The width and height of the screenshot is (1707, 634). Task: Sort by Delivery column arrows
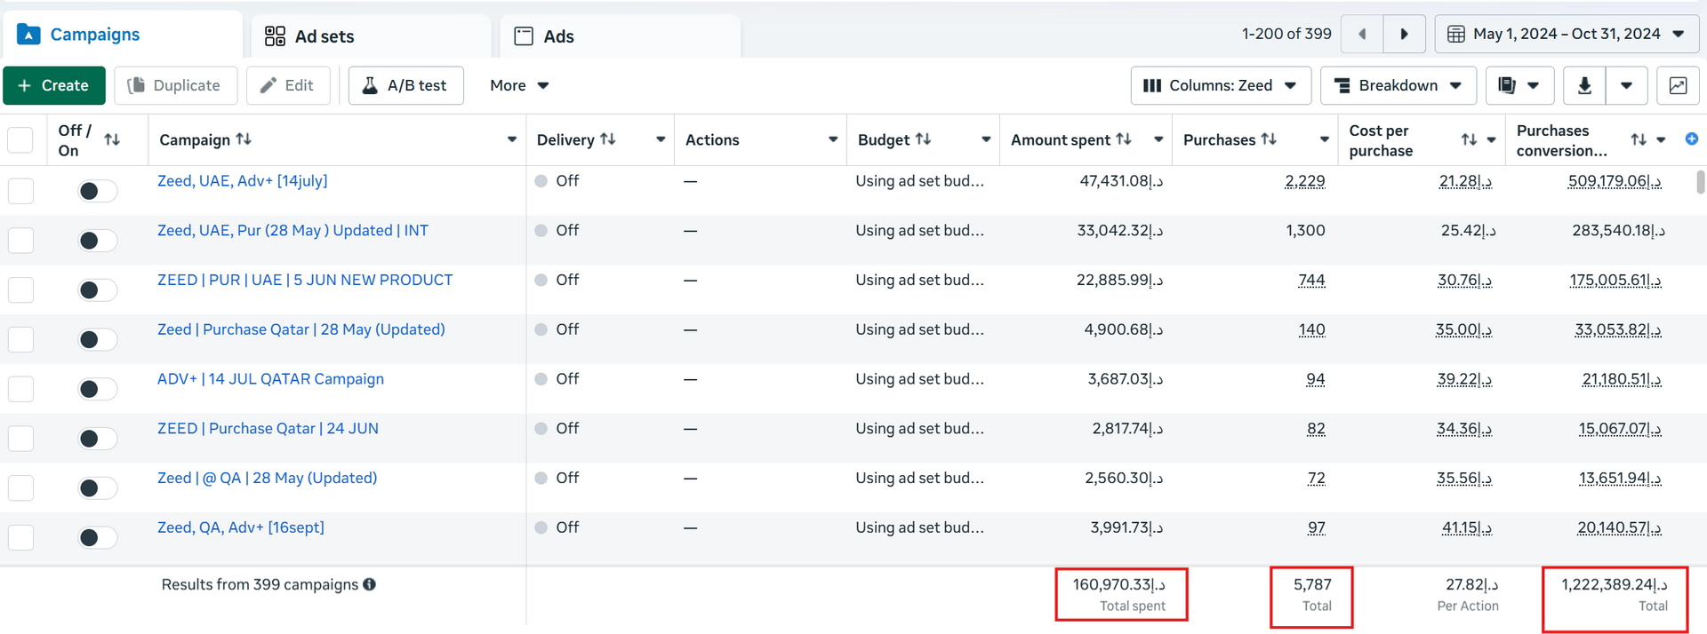point(608,139)
